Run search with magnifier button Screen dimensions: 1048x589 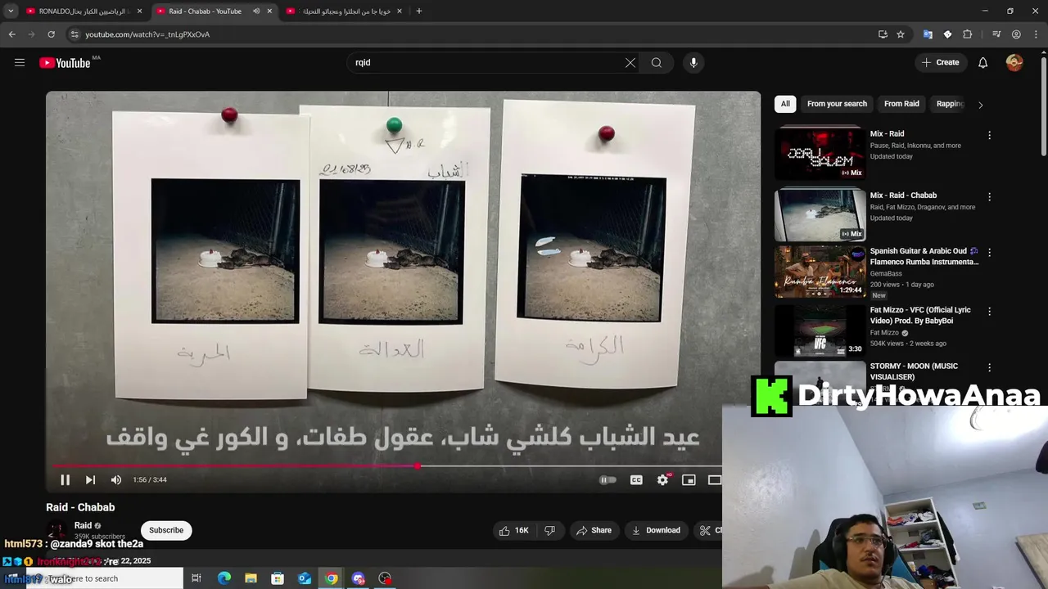point(657,63)
